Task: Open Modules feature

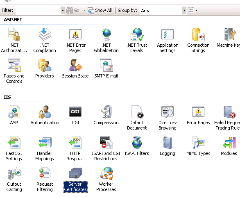Action: 229,146
